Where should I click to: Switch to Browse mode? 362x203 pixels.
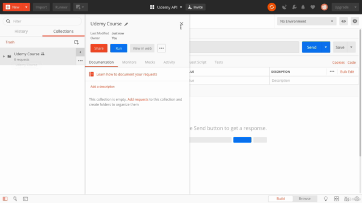coord(305,198)
